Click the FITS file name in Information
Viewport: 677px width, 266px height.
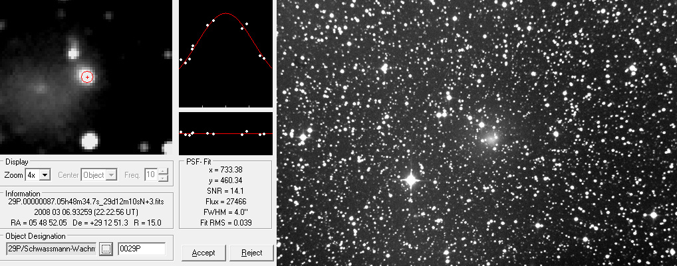pos(86,202)
